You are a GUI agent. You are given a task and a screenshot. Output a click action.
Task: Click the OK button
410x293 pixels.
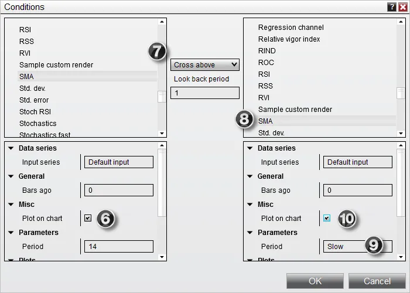pyautogui.click(x=315, y=281)
